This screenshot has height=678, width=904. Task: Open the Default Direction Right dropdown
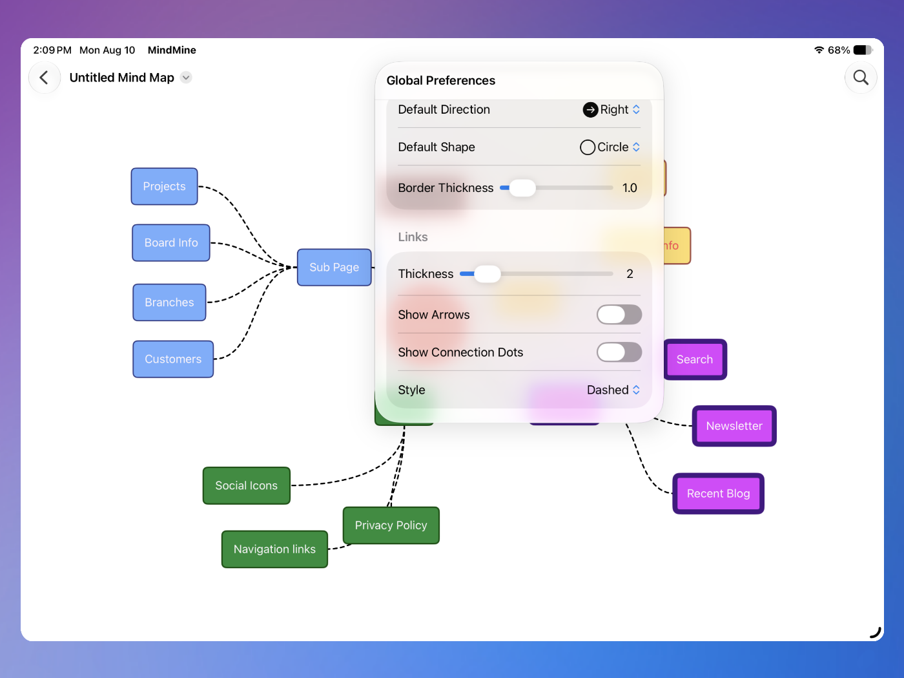[x=611, y=110]
